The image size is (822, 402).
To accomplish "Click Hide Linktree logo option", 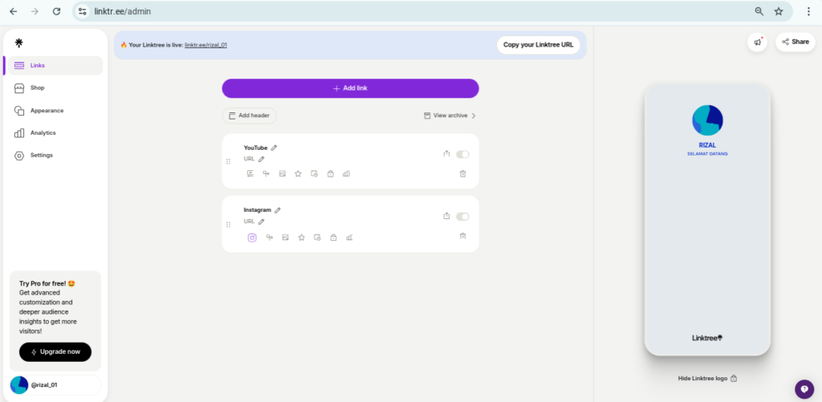I will (707, 379).
